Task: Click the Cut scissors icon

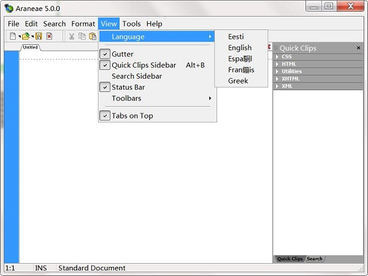Action: click(x=72, y=36)
